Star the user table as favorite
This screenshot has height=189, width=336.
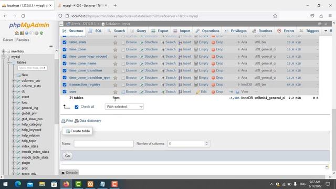point(115,92)
